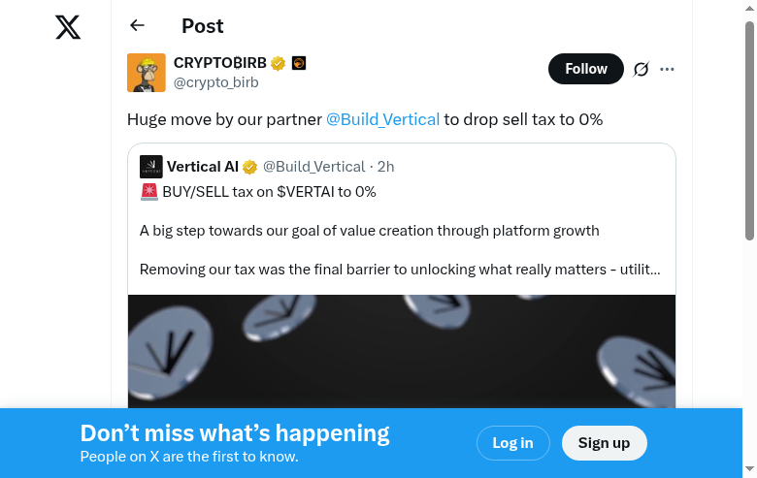Image resolution: width=757 pixels, height=478 pixels.
Task: Click CRYPTOBIRB's gold verified badge
Action: [x=279, y=64]
